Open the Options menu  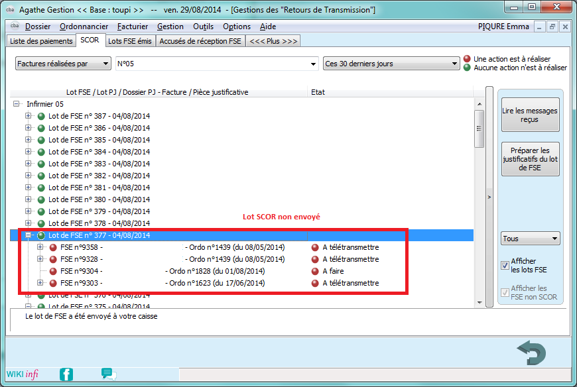[237, 27]
